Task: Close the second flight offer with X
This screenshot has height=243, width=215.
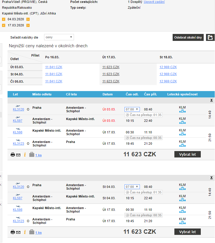Action: pyautogui.click(x=212, y=177)
